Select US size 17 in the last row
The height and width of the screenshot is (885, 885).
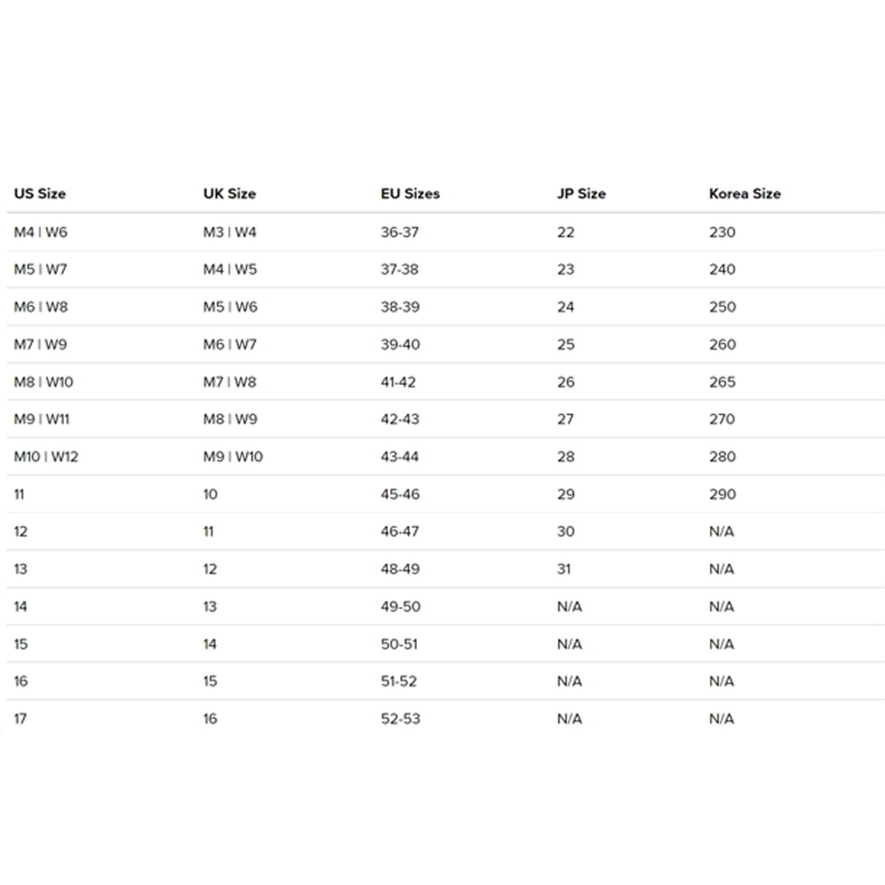[x=20, y=719]
